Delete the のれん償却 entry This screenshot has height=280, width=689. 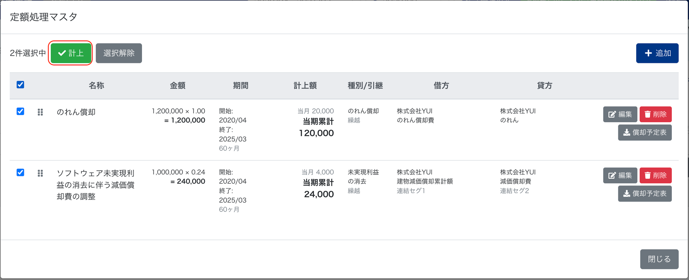click(x=655, y=114)
